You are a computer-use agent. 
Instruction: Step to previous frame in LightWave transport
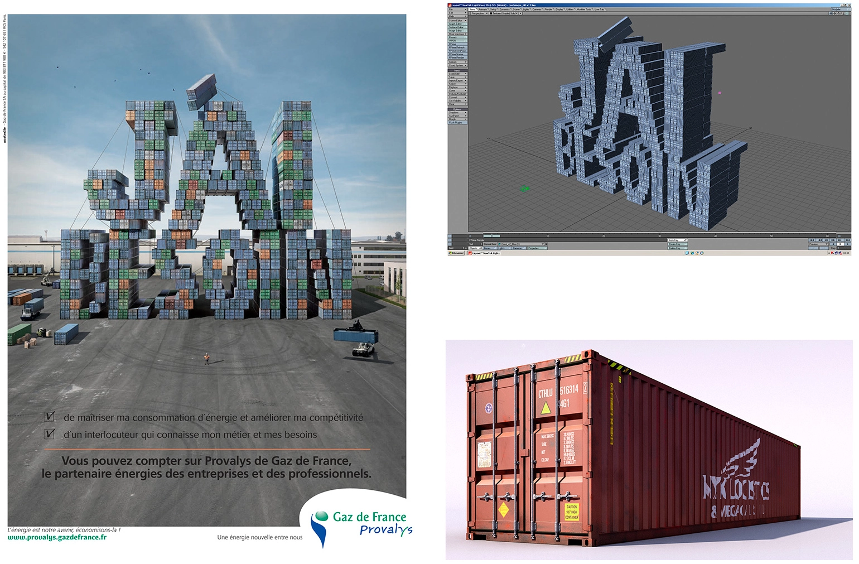tap(826, 240)
